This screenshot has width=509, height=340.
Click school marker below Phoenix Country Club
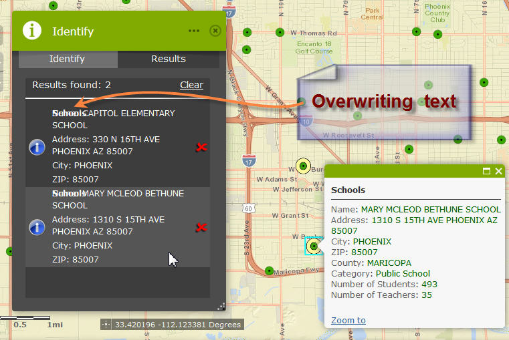(437, 34)
